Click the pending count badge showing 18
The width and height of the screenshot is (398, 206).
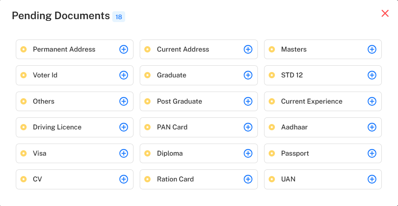119,17
